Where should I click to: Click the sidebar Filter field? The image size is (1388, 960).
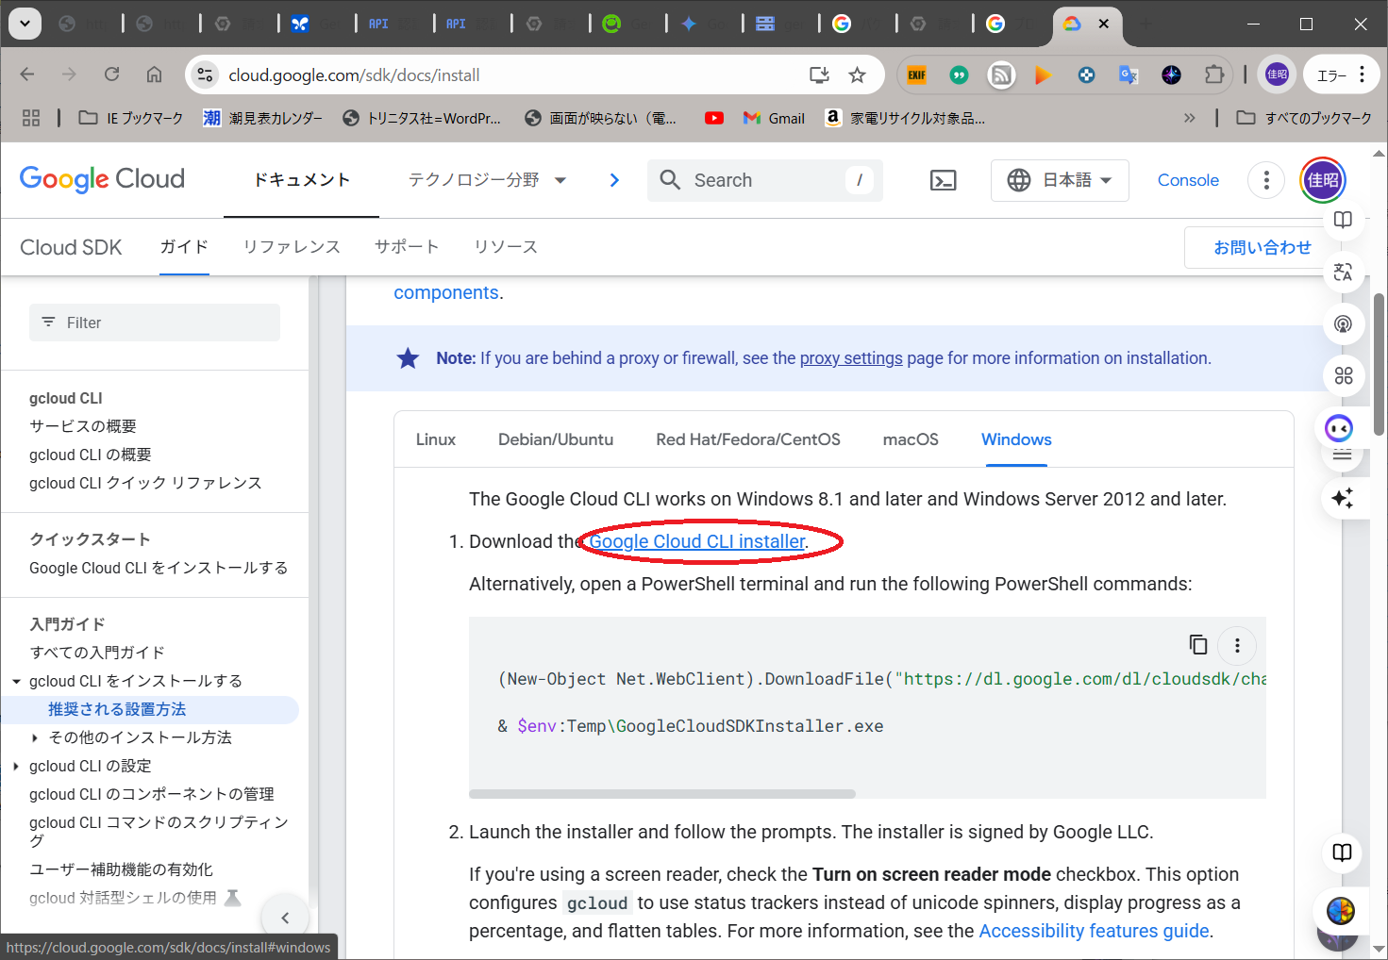coord(156,323)
